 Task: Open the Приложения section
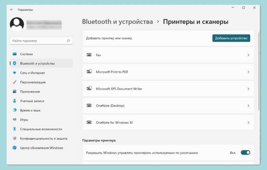click(41, 91)
